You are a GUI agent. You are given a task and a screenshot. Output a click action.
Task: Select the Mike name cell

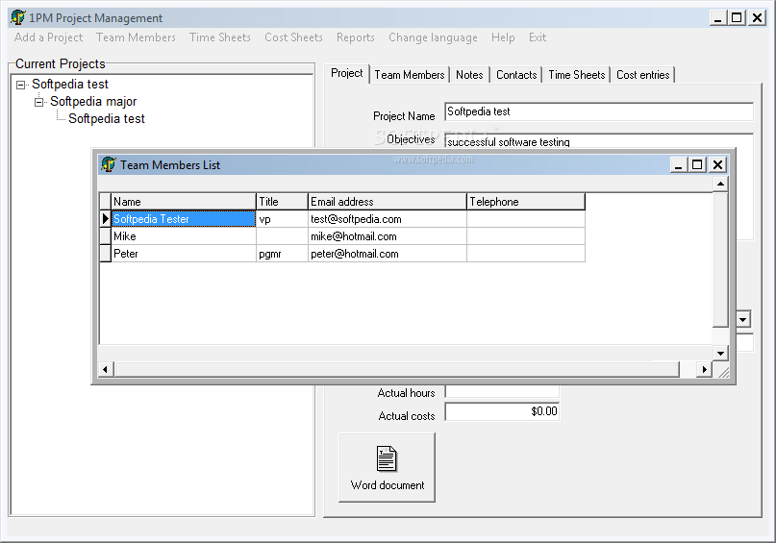pyautogui.click(x=184, y=236)
